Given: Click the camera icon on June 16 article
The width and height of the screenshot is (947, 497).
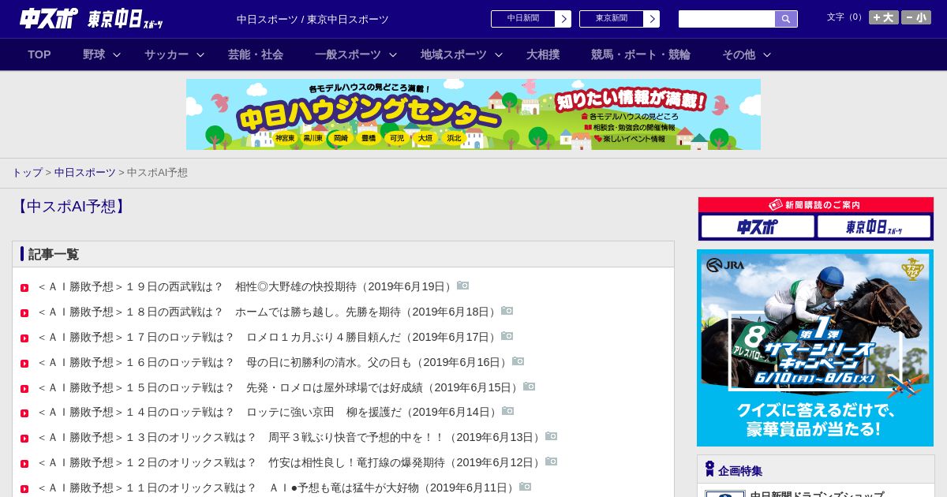Looking at the screenshot, I should pos(518,361).
